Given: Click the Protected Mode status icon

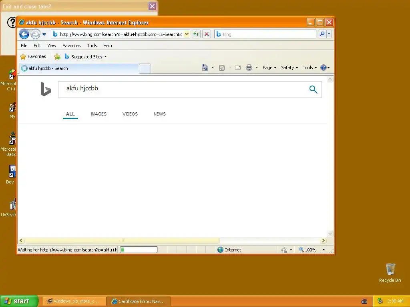Looking at the screenshot, I should 284,250.
